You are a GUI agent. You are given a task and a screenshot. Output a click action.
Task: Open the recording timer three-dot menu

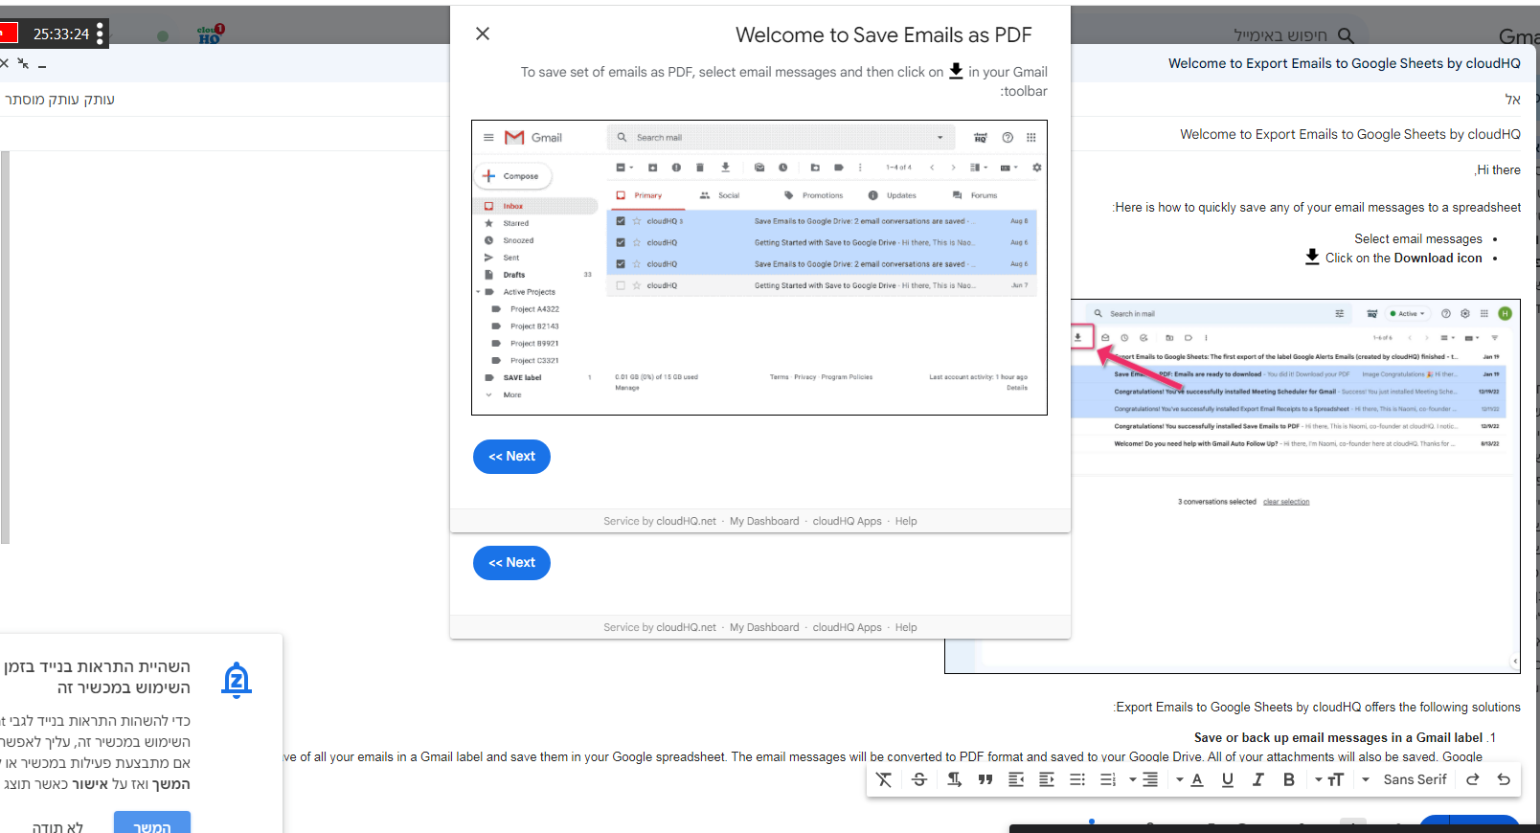(x=100, y=34)
